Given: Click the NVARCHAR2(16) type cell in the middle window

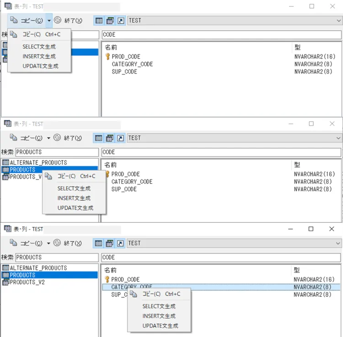Looking at the screenshot, I should tap(314, 174).
